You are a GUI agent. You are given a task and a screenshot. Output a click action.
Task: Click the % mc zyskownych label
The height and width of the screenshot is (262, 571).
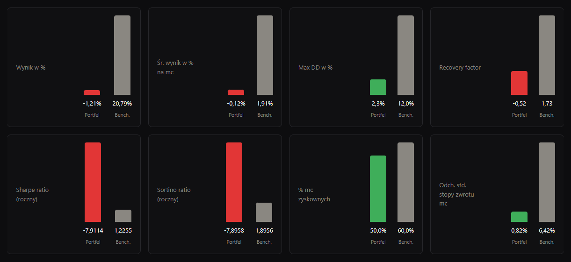pyautogui.click(x=314, y=194)
